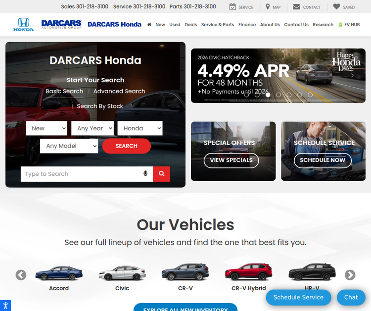
Task: Open the Service & Parts menu
Action: point(218,24)
